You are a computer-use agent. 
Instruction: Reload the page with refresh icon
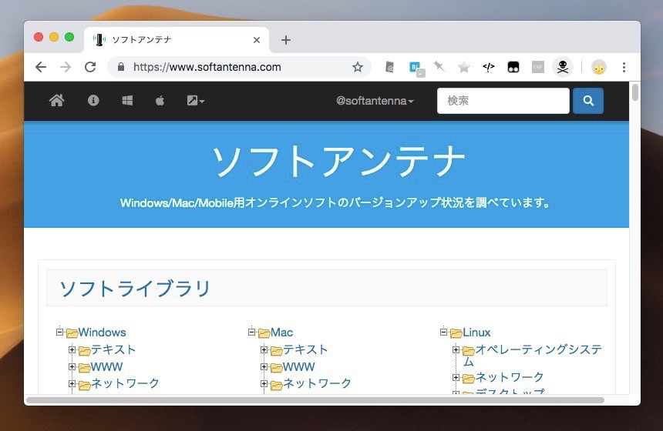tap(90, 67)
